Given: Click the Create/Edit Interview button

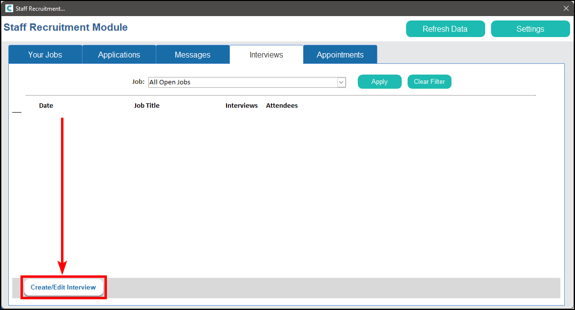Looking at the screenshot, I should point(63,288).
